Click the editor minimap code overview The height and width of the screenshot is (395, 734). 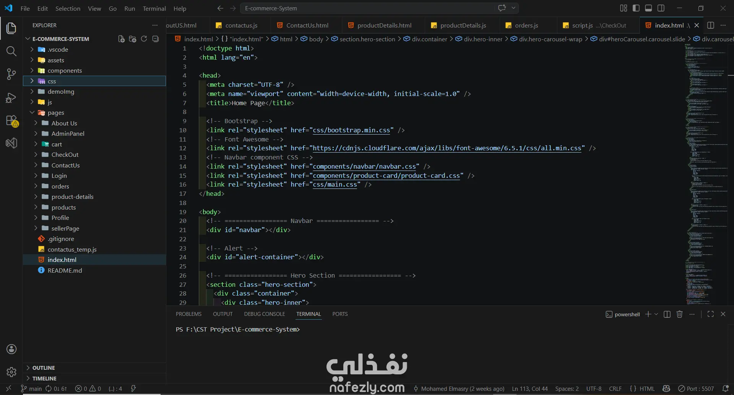point(706,174)
